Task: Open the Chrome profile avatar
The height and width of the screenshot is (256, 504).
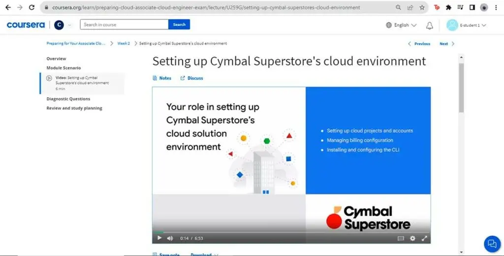Action: [x=484, y=7]
